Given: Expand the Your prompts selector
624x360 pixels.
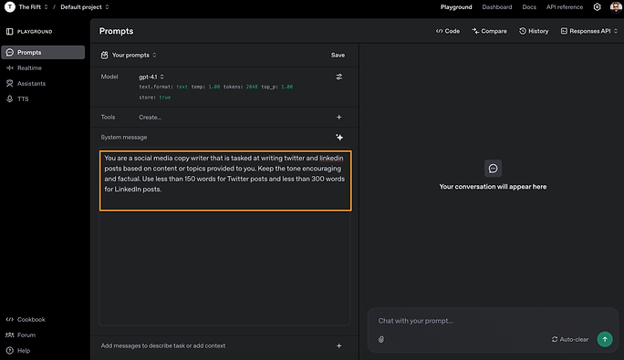Looking at the screenshot, I should (x=134, y=55).
